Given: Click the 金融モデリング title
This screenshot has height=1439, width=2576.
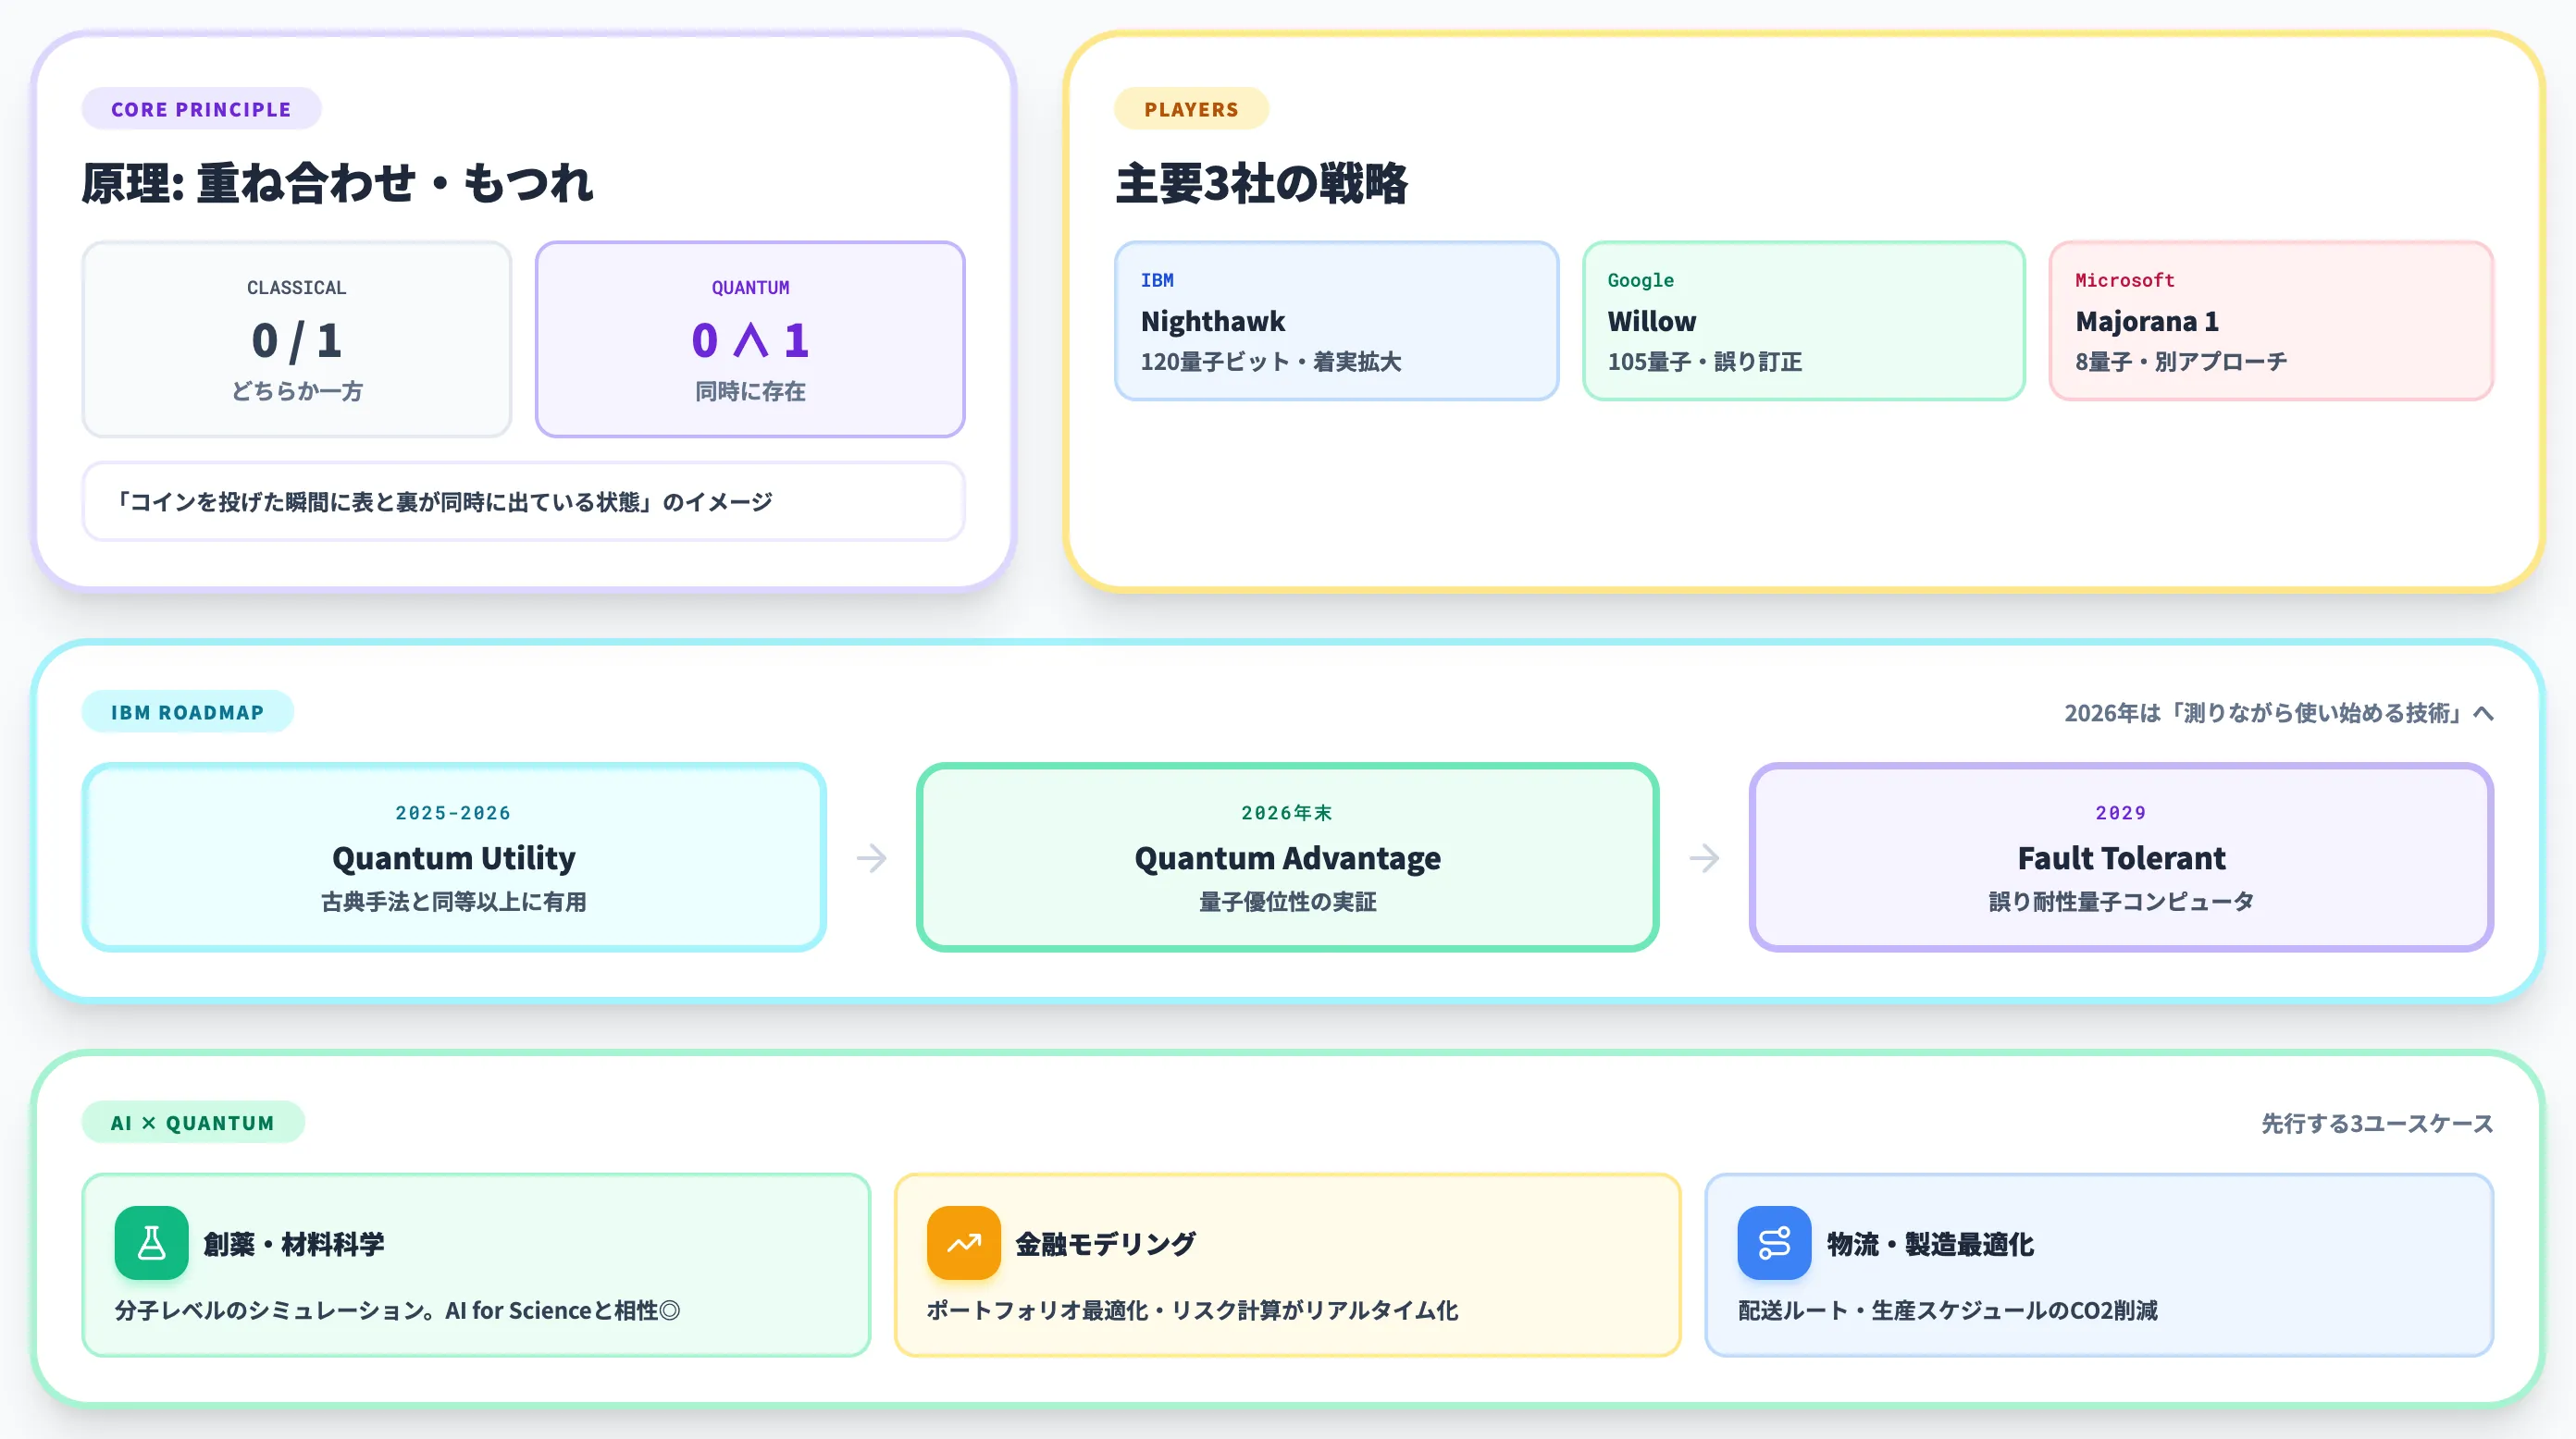Looking at the screenshot, I should click(1106, 1244).
